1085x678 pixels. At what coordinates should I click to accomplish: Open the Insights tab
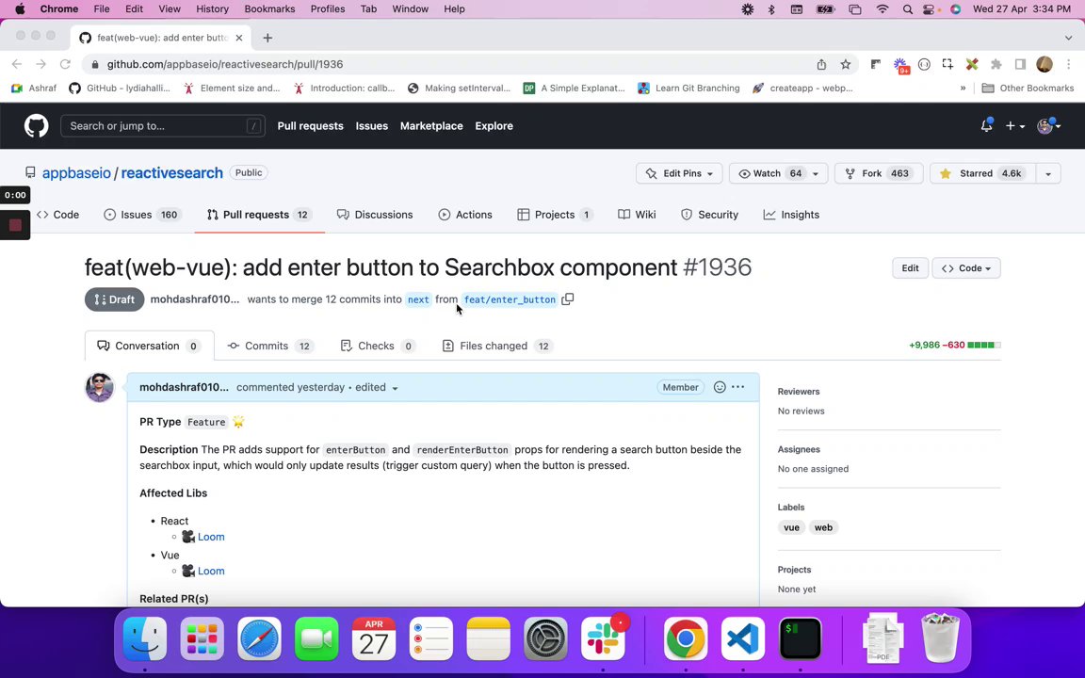(791, 215)
